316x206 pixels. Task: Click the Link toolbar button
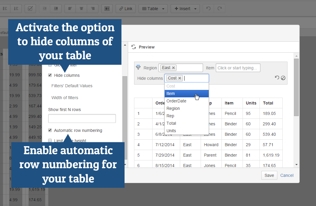[x=125, y=9]
